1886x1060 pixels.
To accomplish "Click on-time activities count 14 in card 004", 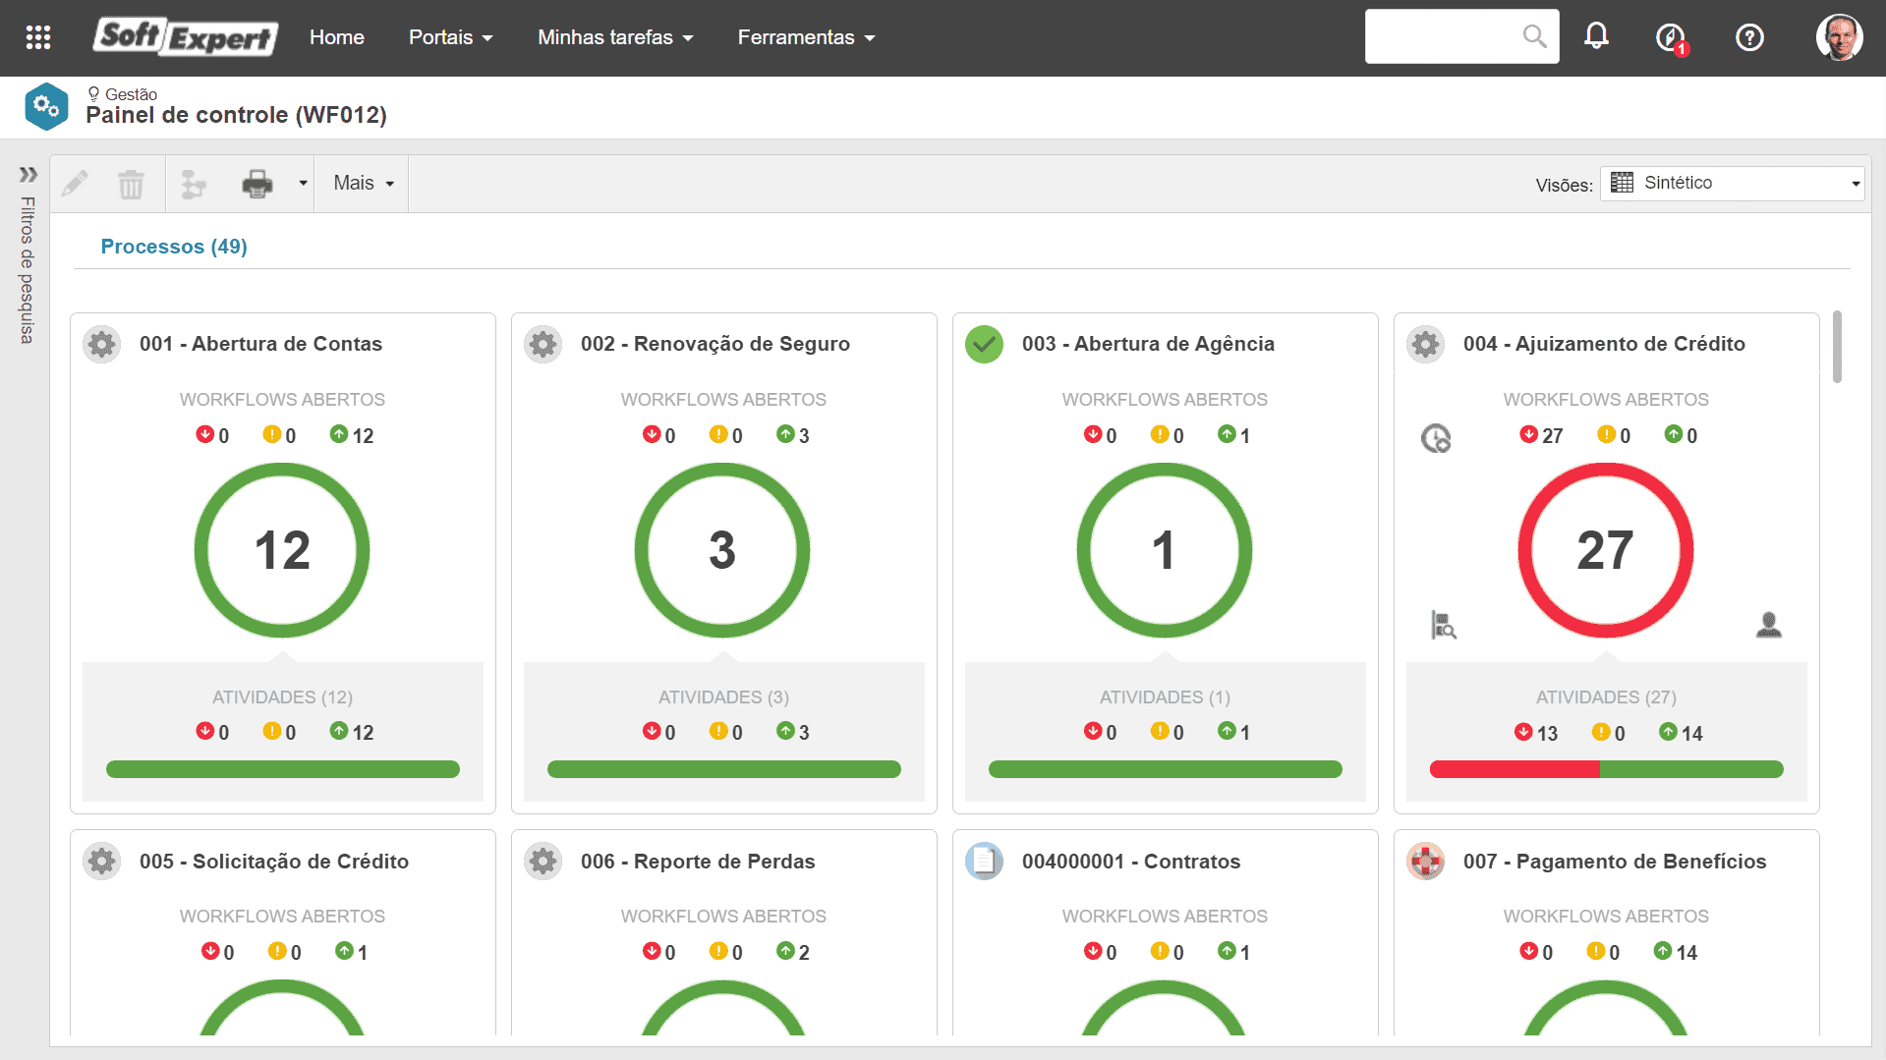I will pyautogui.click(x=1681, y=733).
